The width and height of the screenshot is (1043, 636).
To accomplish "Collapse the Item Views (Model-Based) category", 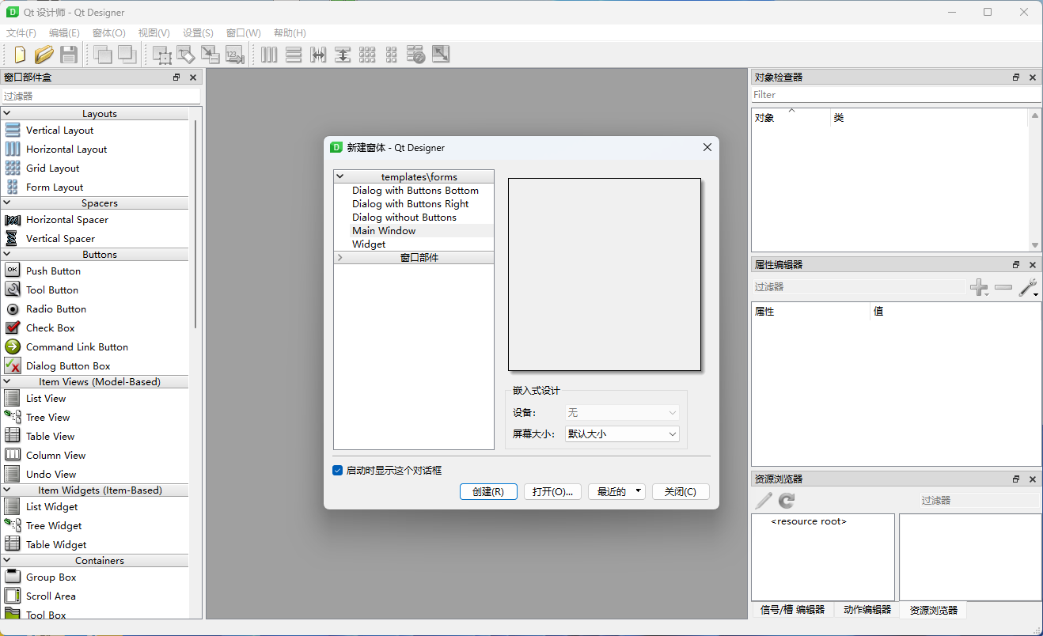I will (7, 382).
